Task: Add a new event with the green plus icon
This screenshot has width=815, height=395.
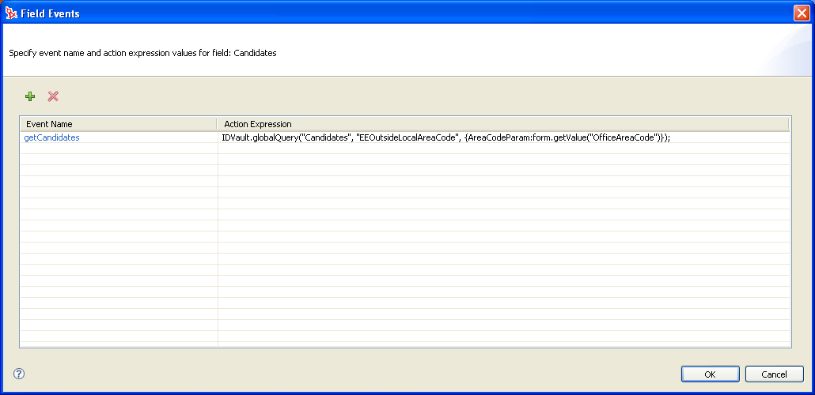Action: coord(30,96)
